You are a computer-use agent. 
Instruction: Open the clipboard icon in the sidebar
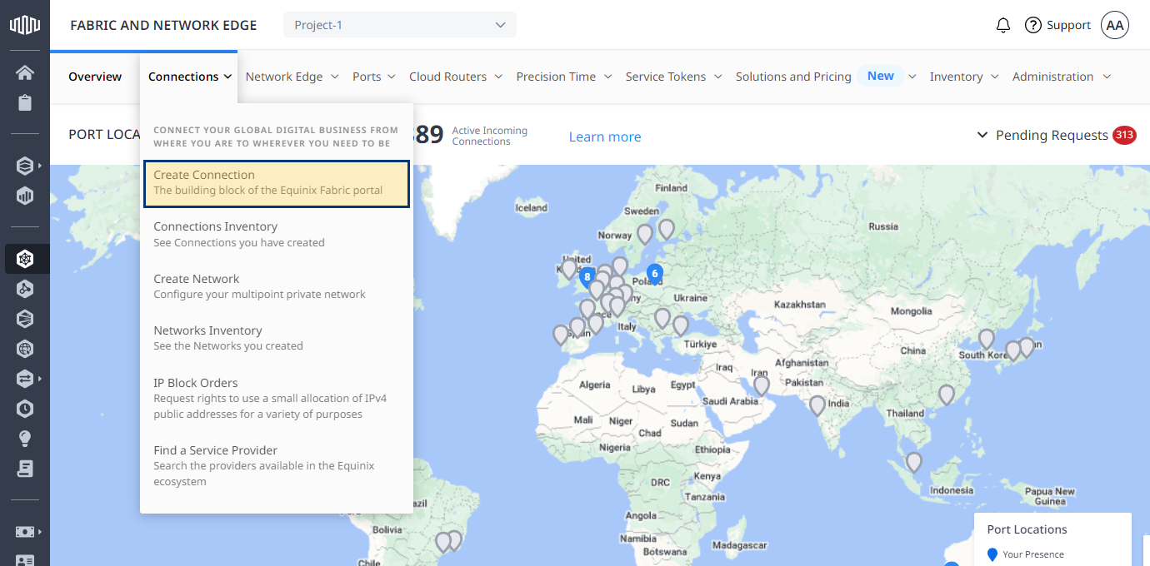[25, 102]
